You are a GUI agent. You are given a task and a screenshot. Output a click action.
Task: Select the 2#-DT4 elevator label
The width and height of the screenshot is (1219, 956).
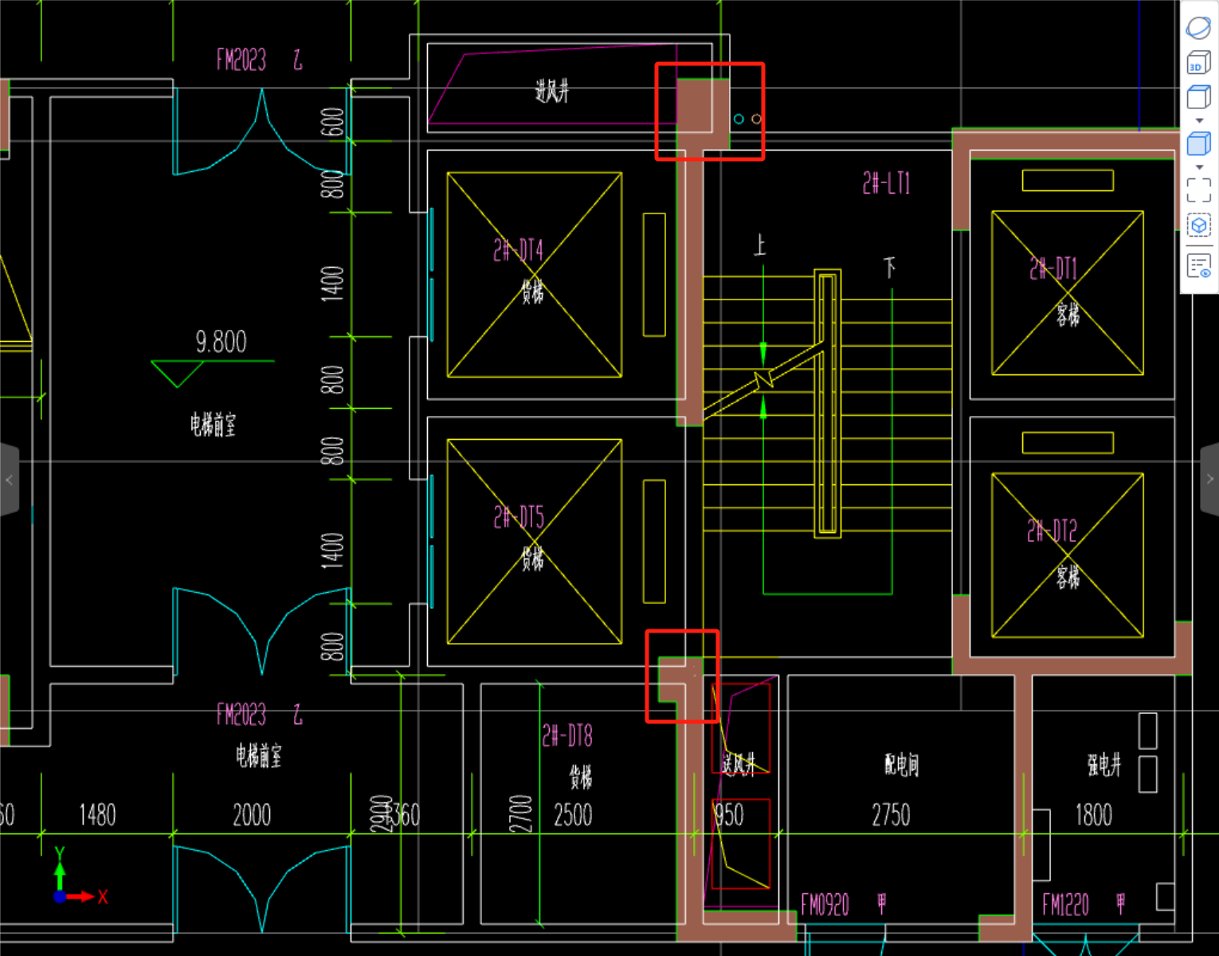[x=518, y=251]
